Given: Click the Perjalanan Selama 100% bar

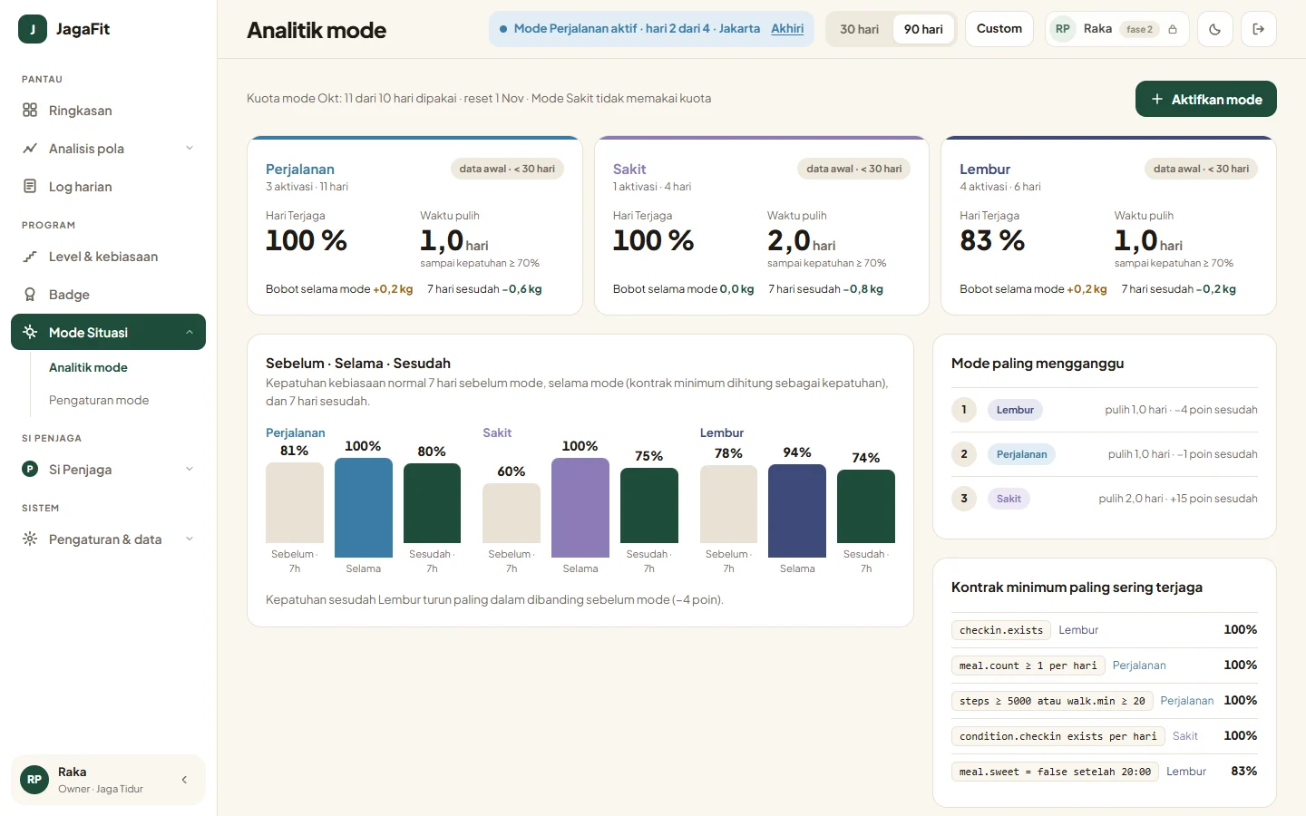Looking at the screenshot, I should click(x=364, y=508).
